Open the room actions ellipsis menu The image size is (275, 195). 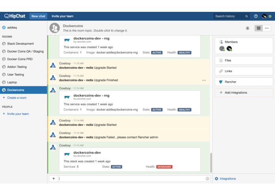267,28
